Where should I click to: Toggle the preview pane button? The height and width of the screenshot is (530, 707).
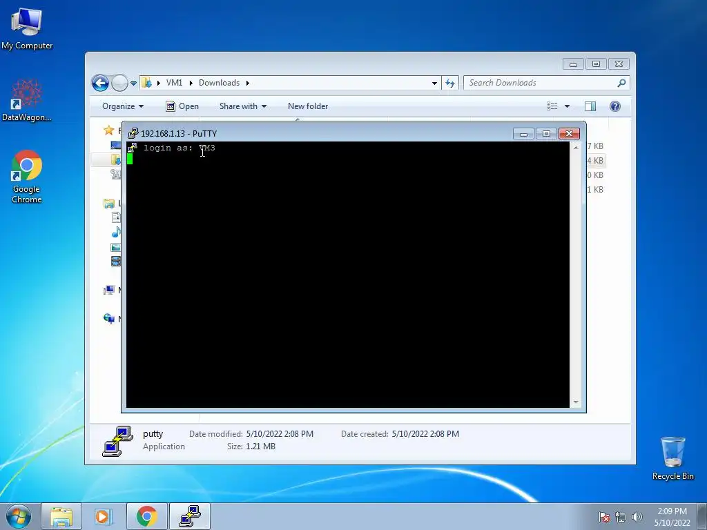tap(590, 106)
